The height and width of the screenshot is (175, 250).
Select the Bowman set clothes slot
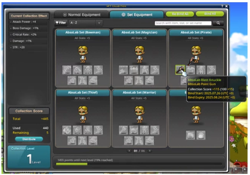click(x=88, y=70)
